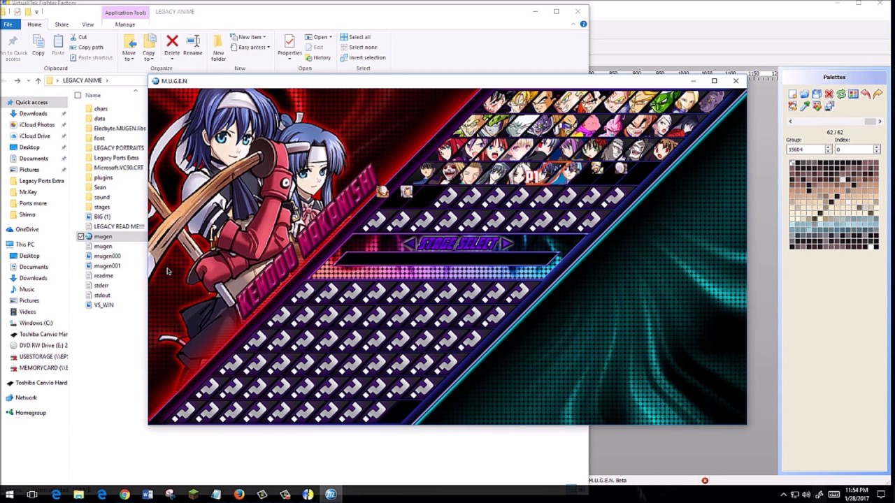895x503 pixels.
Task: Go up one folder with the up arrow
Action: pos(38,80)
